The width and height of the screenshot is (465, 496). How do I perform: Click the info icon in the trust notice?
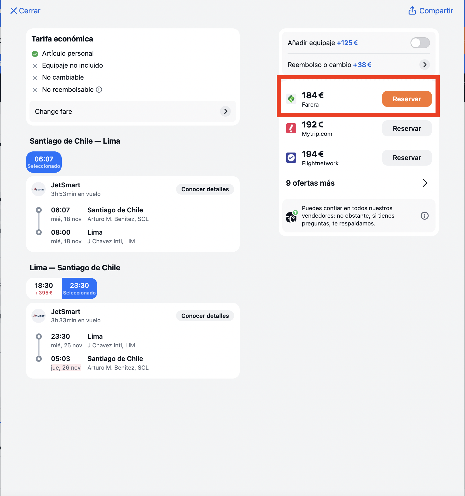[x=424, y=216]
